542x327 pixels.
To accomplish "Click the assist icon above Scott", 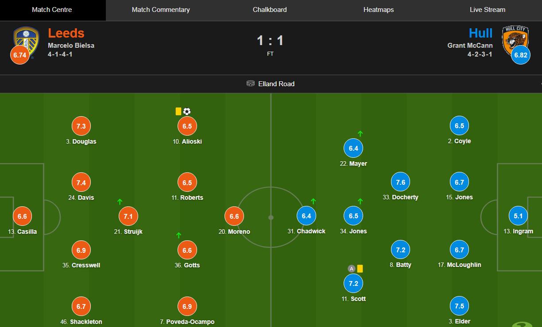I will (352, 269).
